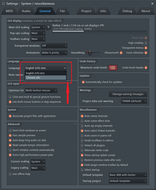
Task: Disable Force refreshes option
Action: (x=146, y=53)
